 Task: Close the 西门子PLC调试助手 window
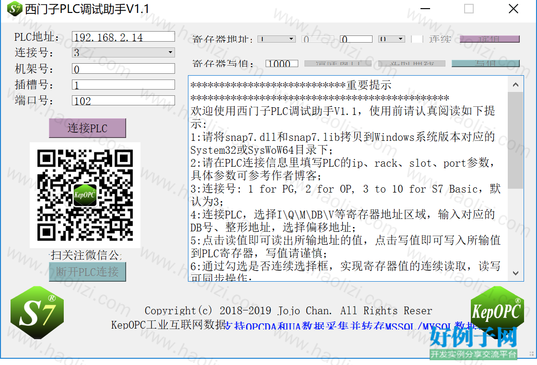(514, 9)
